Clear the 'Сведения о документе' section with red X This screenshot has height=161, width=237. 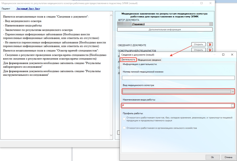[x=210, y=44]
